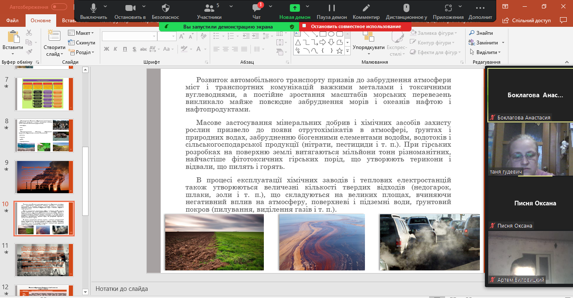
Task: Select slide 7 thumbnail
Action: click(44, 94)
